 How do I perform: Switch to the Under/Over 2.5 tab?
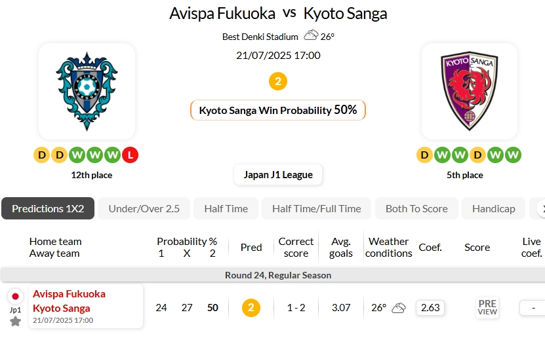tap(144, 208)
